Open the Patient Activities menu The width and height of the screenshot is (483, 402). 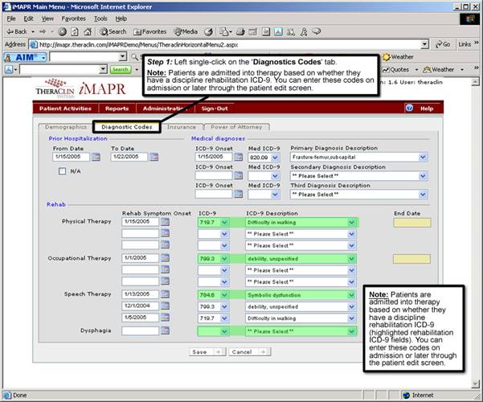click(66, 108)
